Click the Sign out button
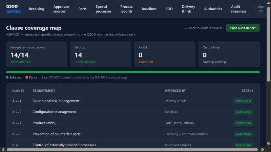271x152 pixels. [x=261, y=9]
